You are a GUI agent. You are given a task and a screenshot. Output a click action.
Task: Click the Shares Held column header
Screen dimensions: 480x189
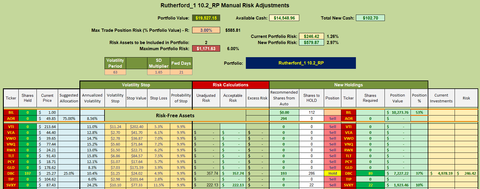(x=27, y=98)
